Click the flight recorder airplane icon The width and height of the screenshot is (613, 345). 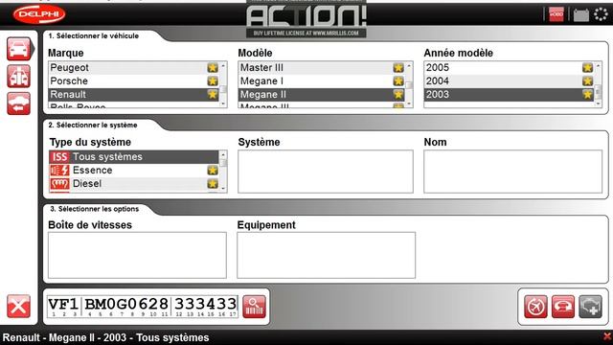pos(535,307)
